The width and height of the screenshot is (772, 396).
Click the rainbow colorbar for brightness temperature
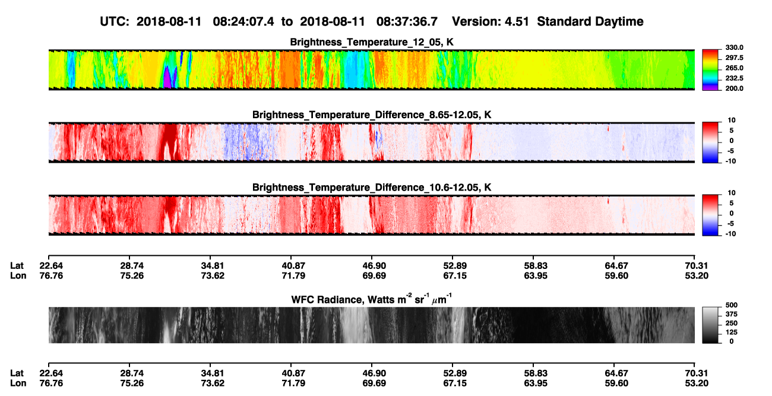coord(710,69)
